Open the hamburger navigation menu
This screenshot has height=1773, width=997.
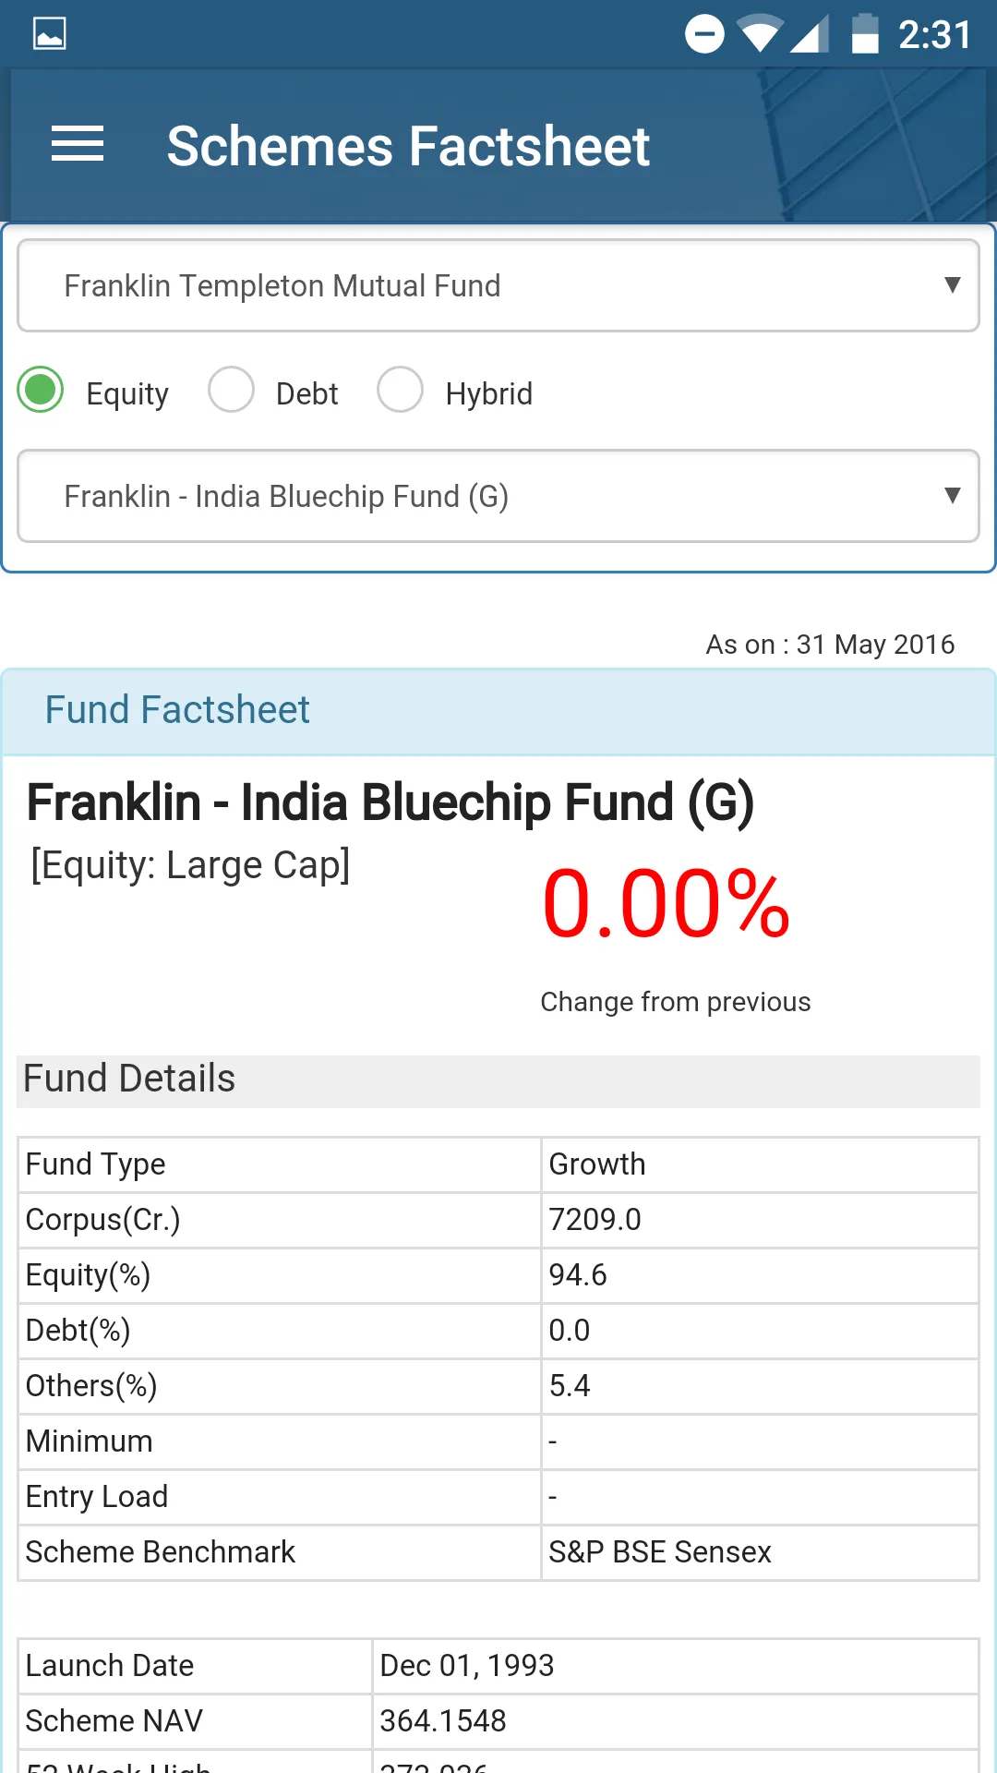tap(78, 145)
